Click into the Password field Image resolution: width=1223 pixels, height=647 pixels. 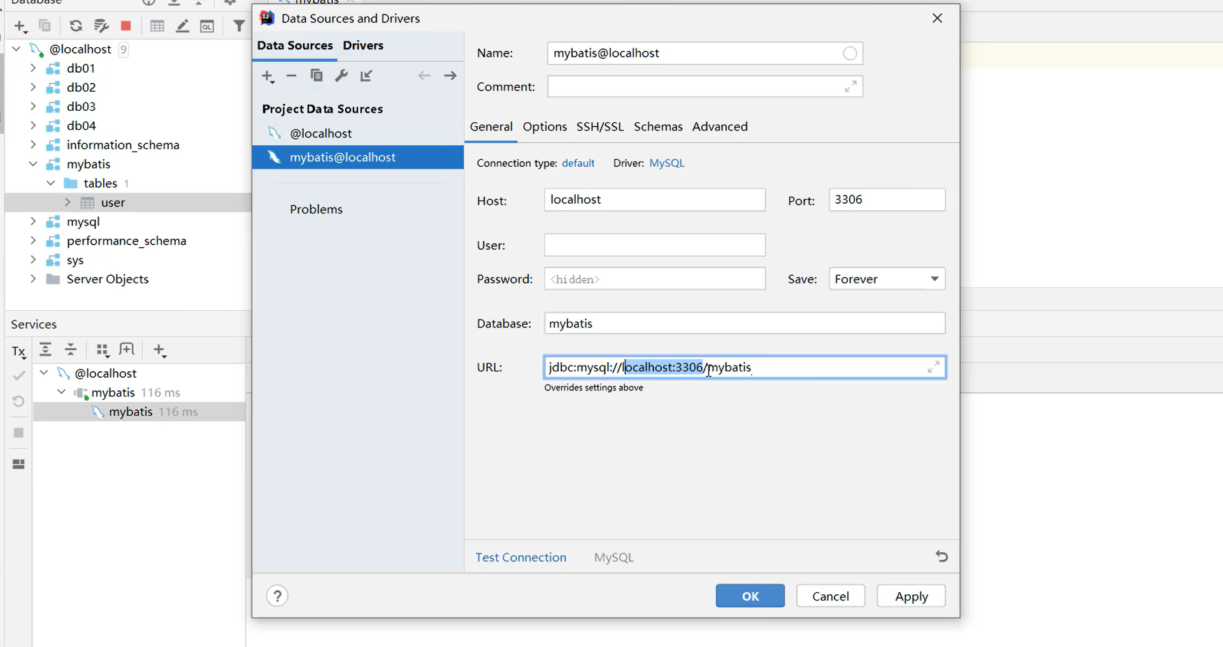655,279
